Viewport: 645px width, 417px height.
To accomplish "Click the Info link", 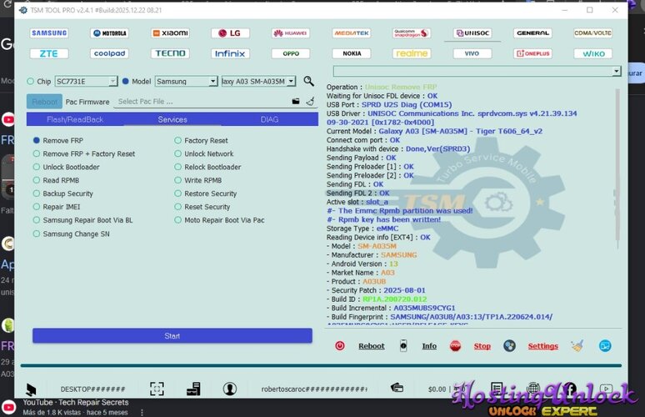I will pyautogui.click(x=429, y=346).
